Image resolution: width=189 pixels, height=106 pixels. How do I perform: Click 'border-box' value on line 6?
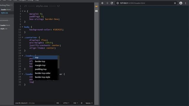[x=52, y=19]
